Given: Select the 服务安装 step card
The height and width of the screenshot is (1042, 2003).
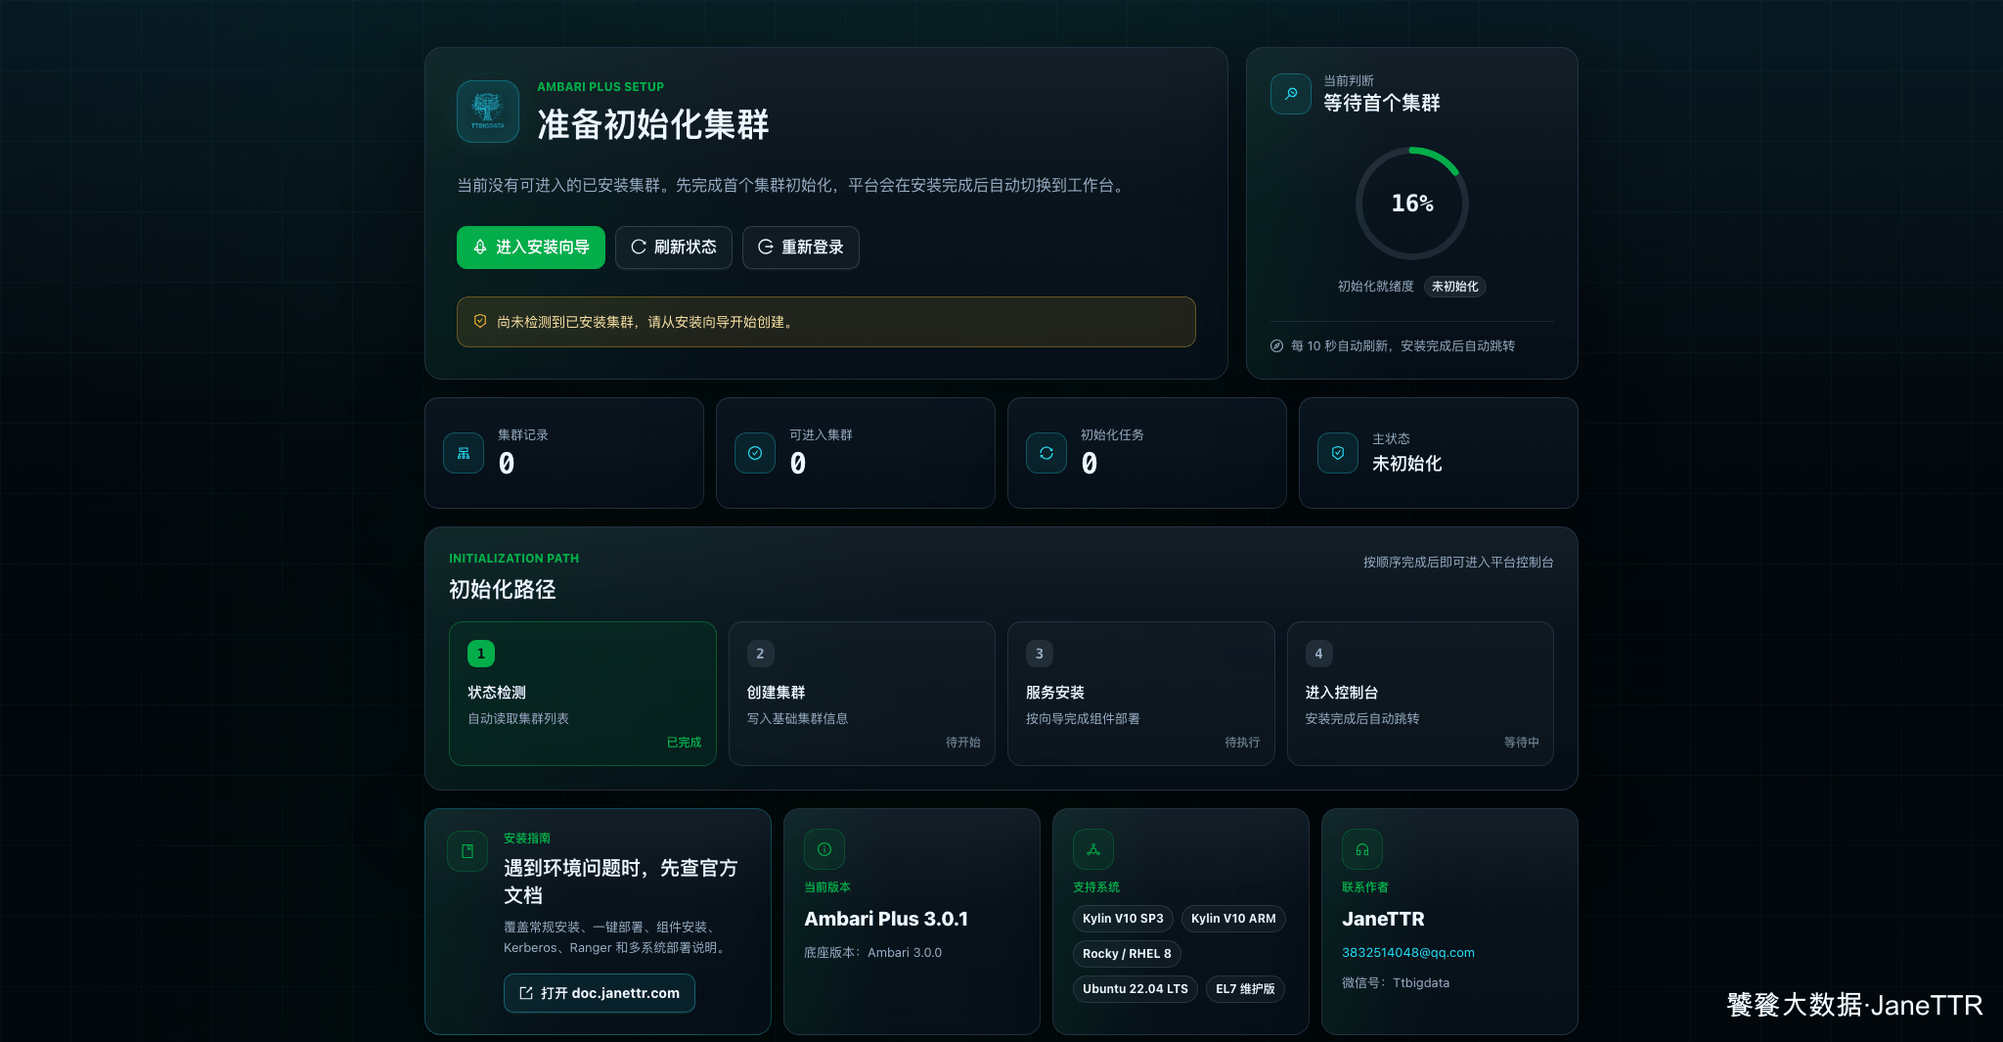Looking at the screenshot, I should click(1141, 694).
